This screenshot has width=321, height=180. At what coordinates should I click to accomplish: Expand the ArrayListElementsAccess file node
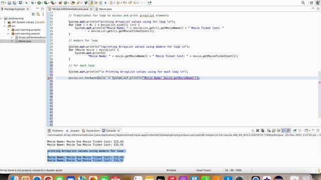click(x=12, y=37)
